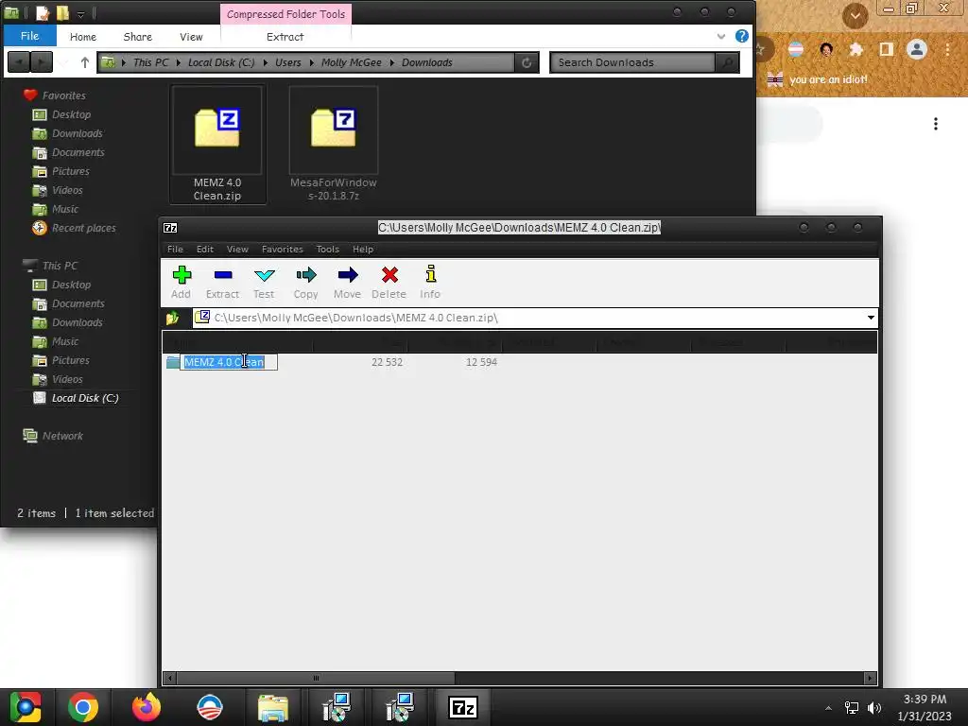The image size is (968, 726).
Task: Click the search magnifier button in Explorer
Action: (x=727, y=62)
